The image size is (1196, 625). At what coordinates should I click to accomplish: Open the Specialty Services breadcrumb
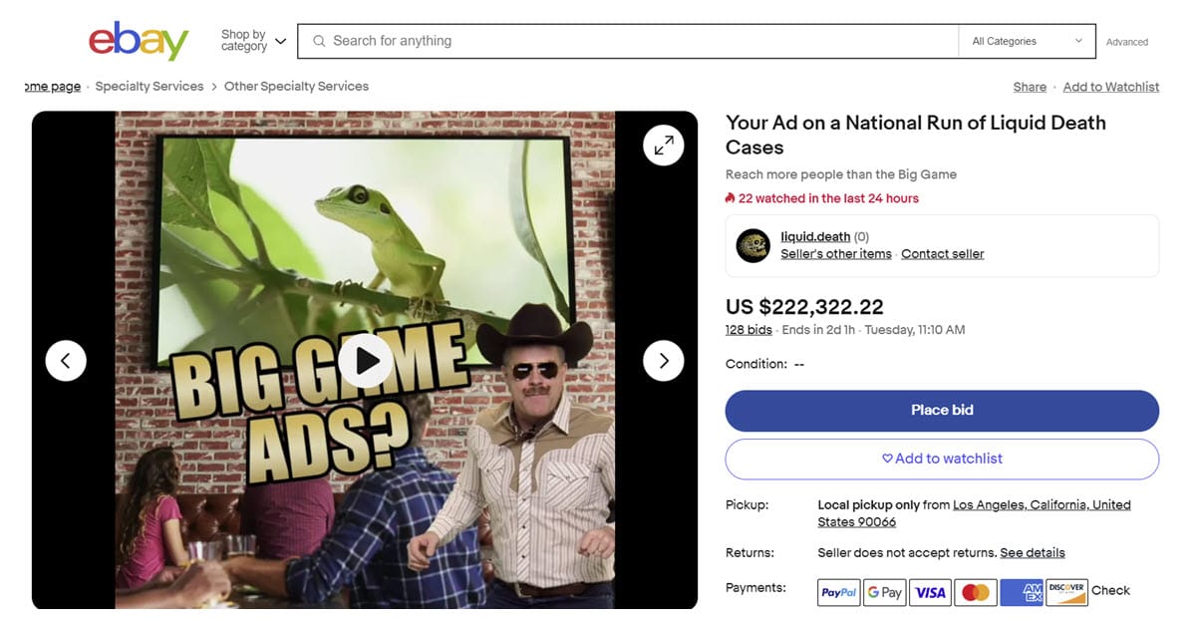[x=149, y=87]
